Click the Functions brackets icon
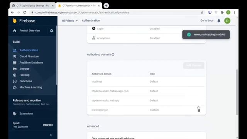 pos(15,81)
